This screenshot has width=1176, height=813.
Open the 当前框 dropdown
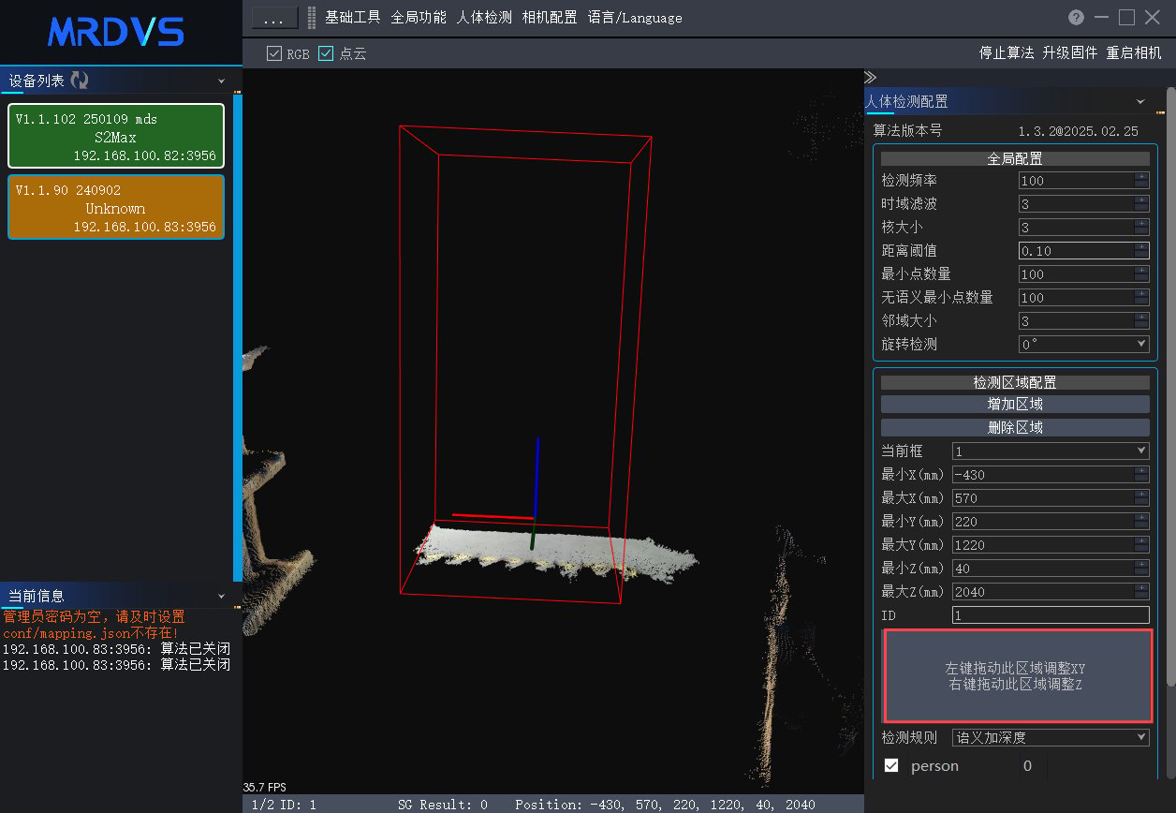pyautogui.click(x=1051, y=451)
